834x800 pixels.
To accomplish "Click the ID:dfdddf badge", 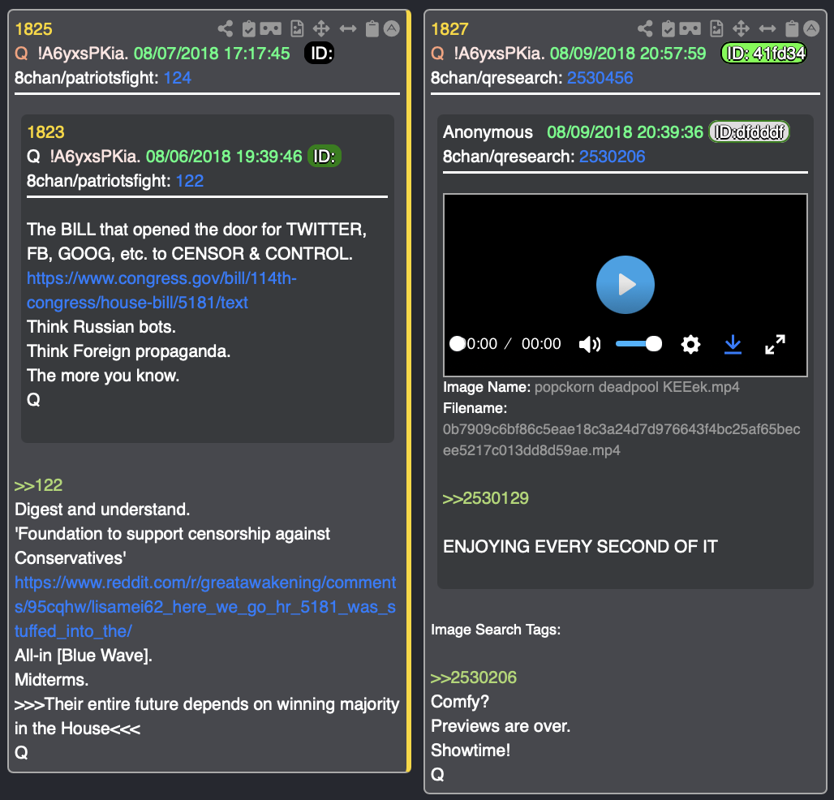I will 749,132.
